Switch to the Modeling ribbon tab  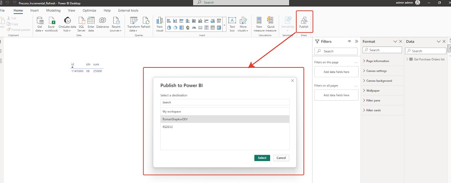pos(53,10)
